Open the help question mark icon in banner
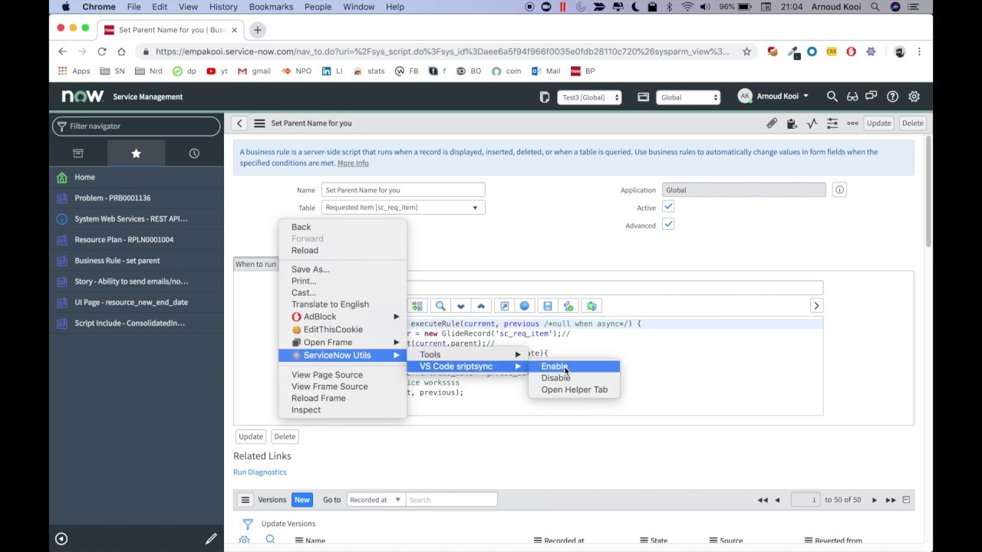Screen dimensions: 982x552 click(892, 97)
